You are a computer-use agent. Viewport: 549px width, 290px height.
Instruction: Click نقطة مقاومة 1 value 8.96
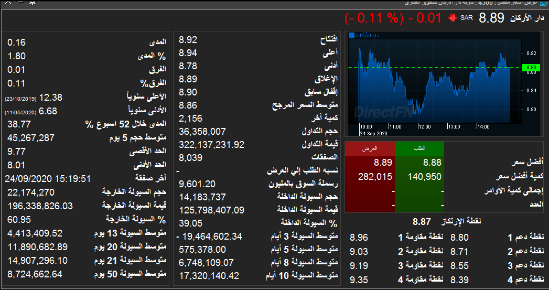359,238
